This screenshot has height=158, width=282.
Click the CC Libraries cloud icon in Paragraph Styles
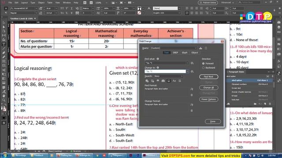(x=228, y=104)
